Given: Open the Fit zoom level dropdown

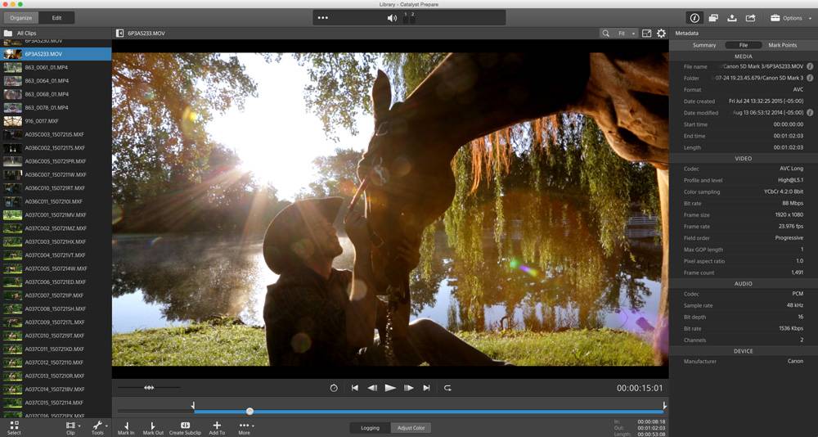Looking at the screenshot, I should click(x=626, y=33).
